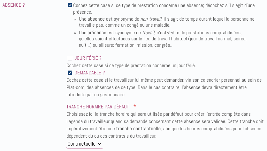This screenshot has width=267, height=151.
Task: Click the DEMANDABLE ? label text
Action: tap(89, 73)
